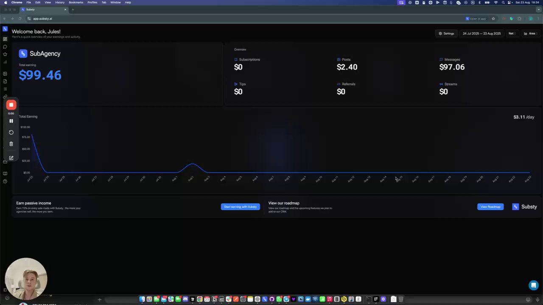The image size is (543, 305).
Task: Click the Total earning $99.46 value
Action: [x=40, y=75]
